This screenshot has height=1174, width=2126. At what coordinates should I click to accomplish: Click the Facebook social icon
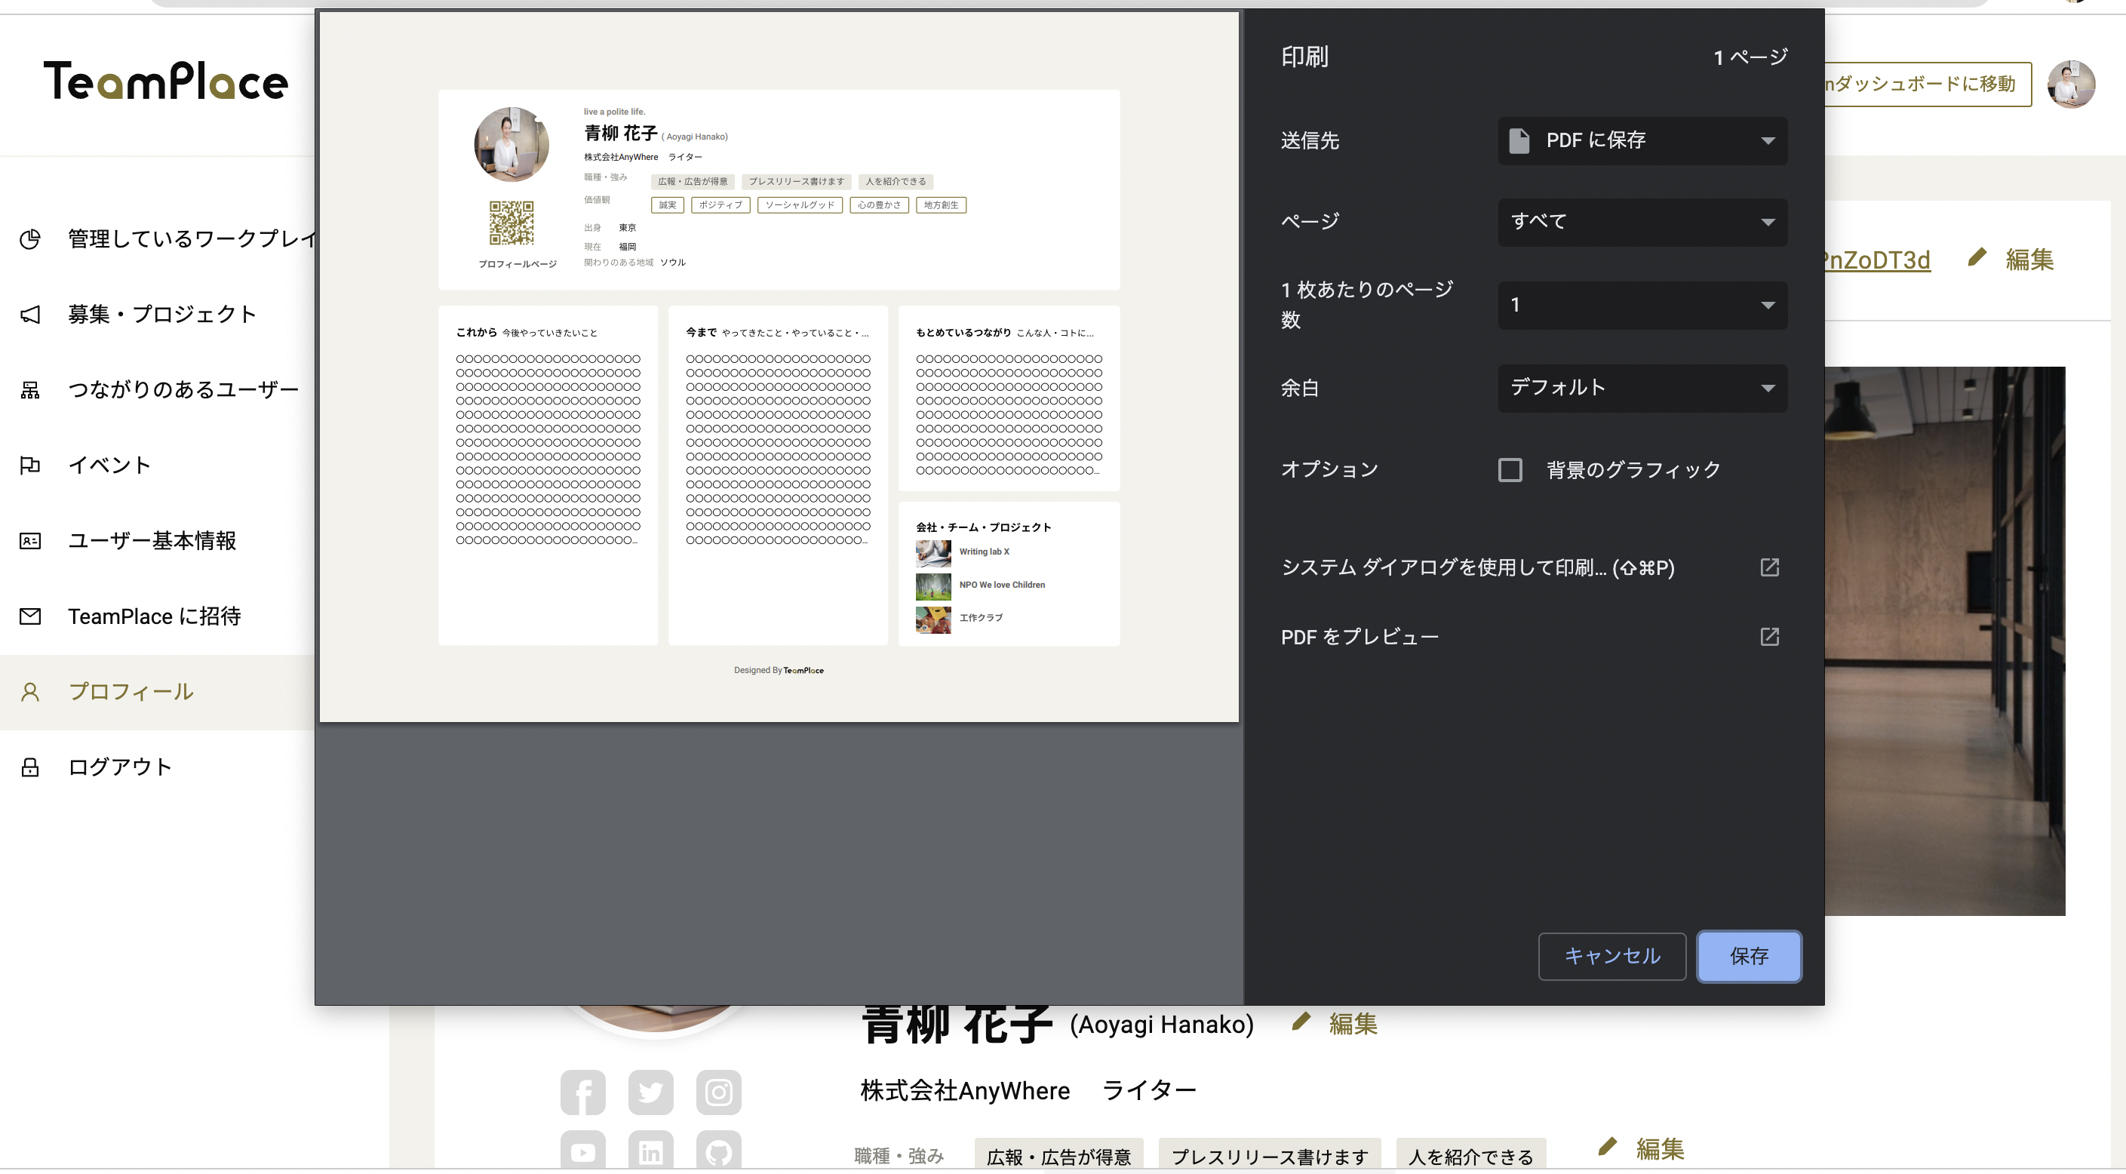click(582, 1093)
